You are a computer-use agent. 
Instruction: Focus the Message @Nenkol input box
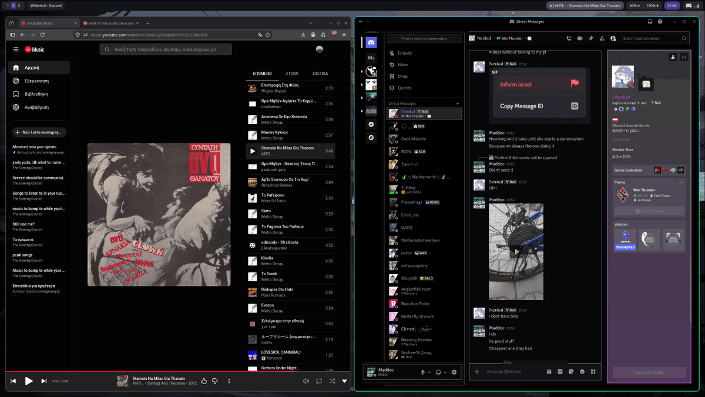[x=513, y=372]
